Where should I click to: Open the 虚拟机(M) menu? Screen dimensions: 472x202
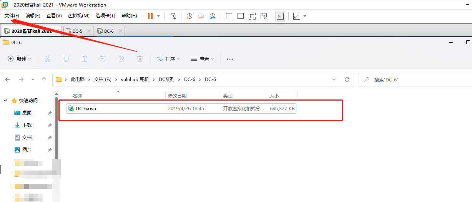click(78, 16)
